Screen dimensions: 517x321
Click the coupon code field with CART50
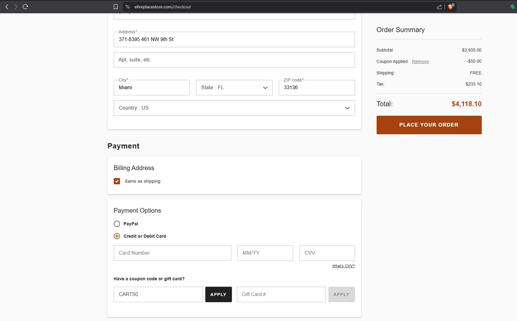click(158, 295)
